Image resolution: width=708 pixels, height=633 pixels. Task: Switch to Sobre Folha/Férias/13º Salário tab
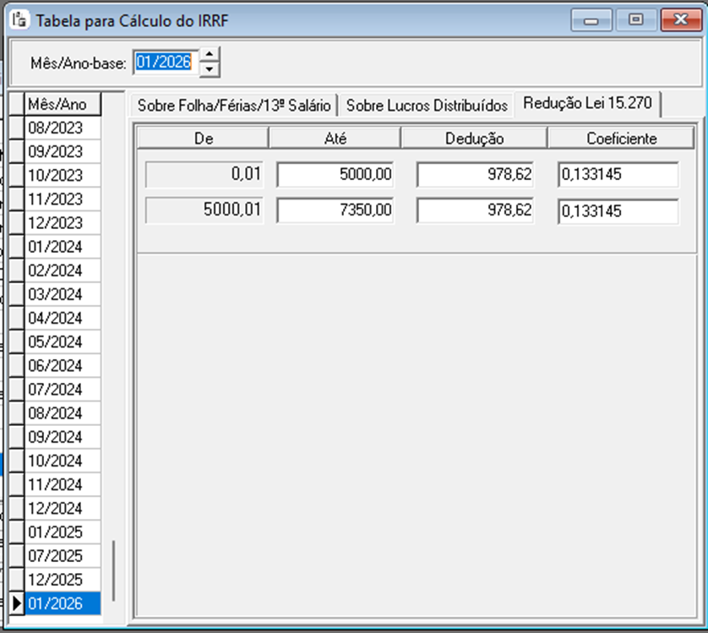[233, 106]
